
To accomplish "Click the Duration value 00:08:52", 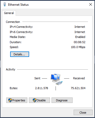I will coord(80,42).
